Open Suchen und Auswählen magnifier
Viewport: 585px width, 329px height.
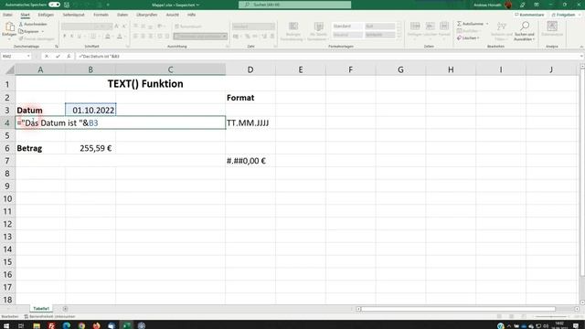[x=525, y=30]
